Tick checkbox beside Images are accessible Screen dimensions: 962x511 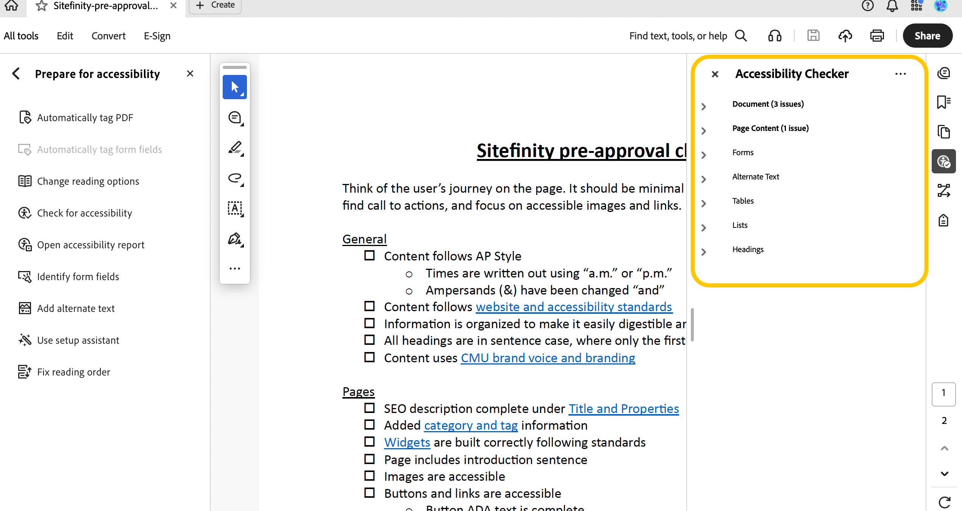pyautogui.click(x=370, y=475)
